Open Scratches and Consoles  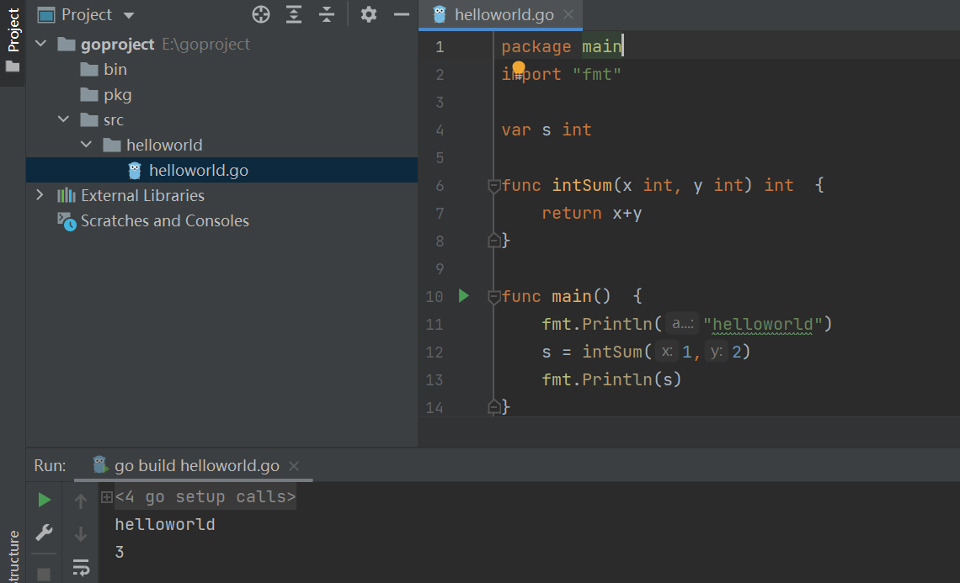[165, 221]
